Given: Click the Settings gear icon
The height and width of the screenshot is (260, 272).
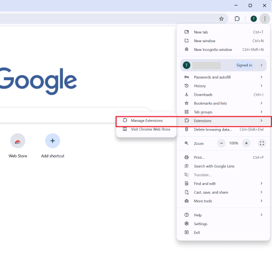Looking at the screenshot, I should [186, 223].
